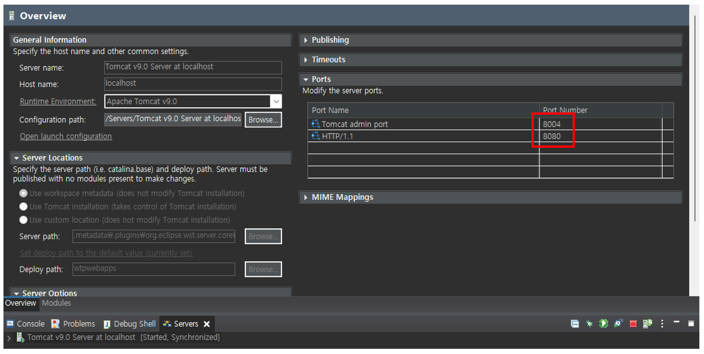Close the Servers tab with X
This screenshot has width=704, height=354.
(207, 324)
